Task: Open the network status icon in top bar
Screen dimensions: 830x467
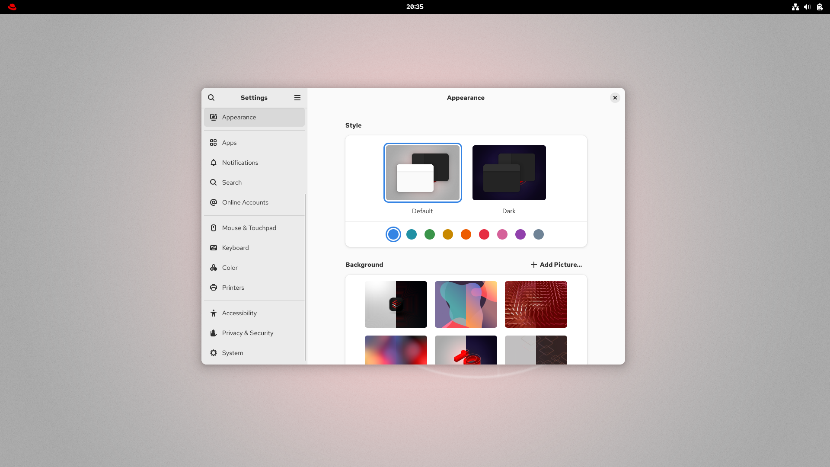Action: (795, 7)
